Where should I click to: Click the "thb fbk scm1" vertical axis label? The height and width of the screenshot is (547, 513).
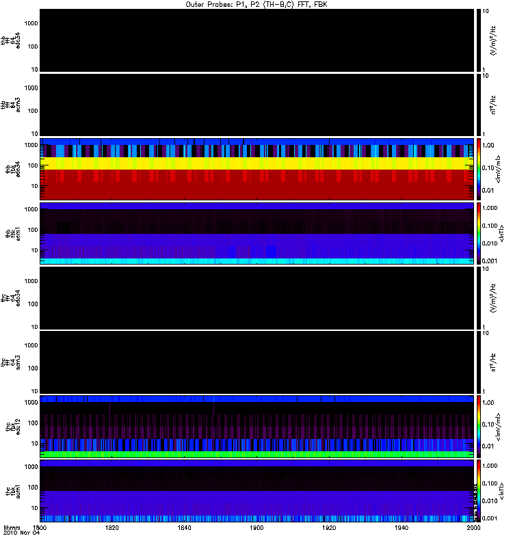click(12, 234)
